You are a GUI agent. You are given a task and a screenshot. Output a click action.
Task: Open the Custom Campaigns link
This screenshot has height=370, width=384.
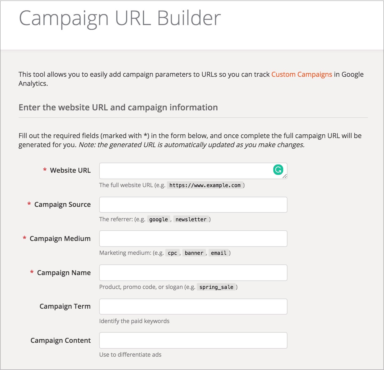point(302,74)
